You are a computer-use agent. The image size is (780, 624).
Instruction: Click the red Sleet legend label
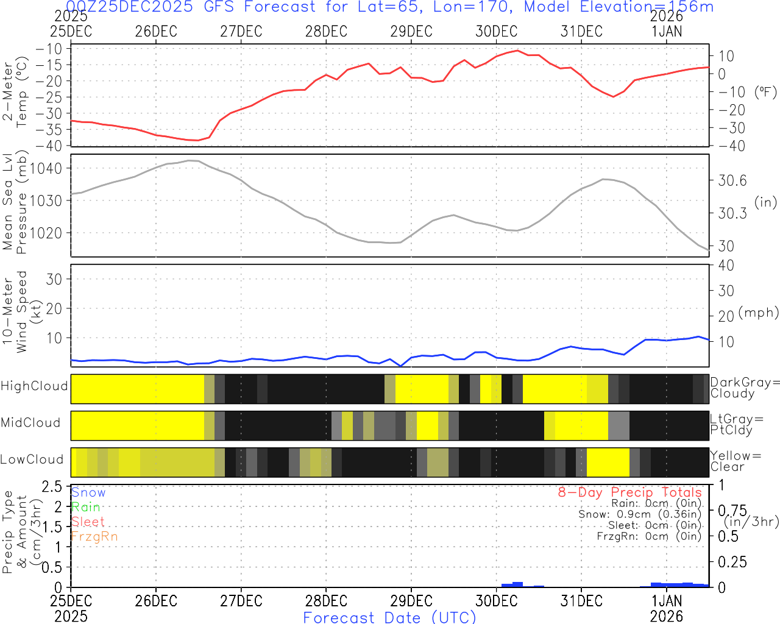tap(88, 522)
